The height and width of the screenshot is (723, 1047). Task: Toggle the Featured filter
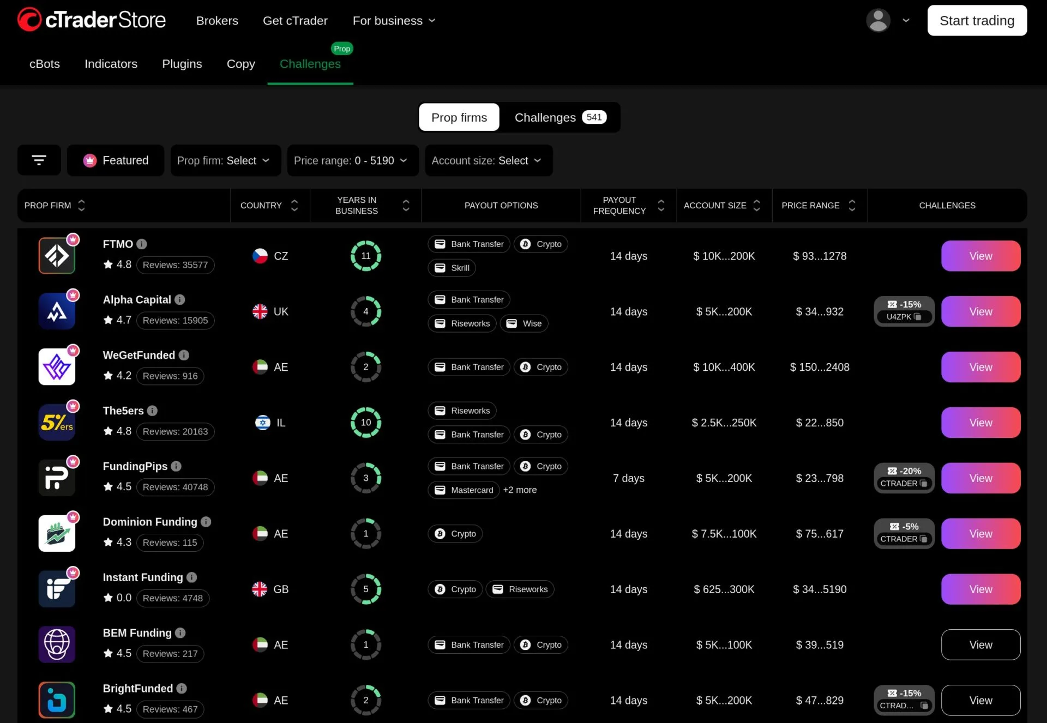point(116,160)
